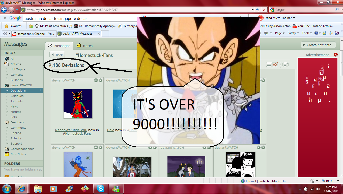The height and width of the screenshot is (194, 343).
Task: Switch to itsmadeon's Channel tab
Action: 33,34
